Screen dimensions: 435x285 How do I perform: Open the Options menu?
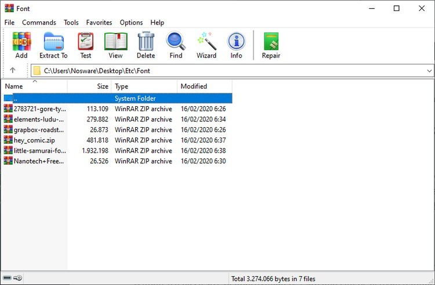(131, 23)
